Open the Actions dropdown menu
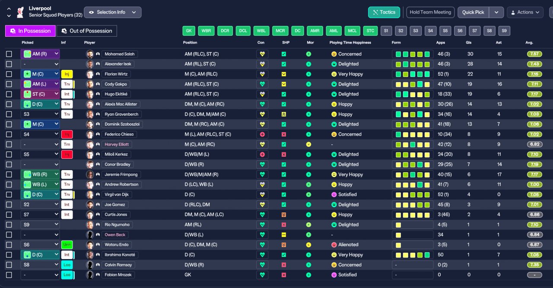Screen dimensions: 553x288 525,12
